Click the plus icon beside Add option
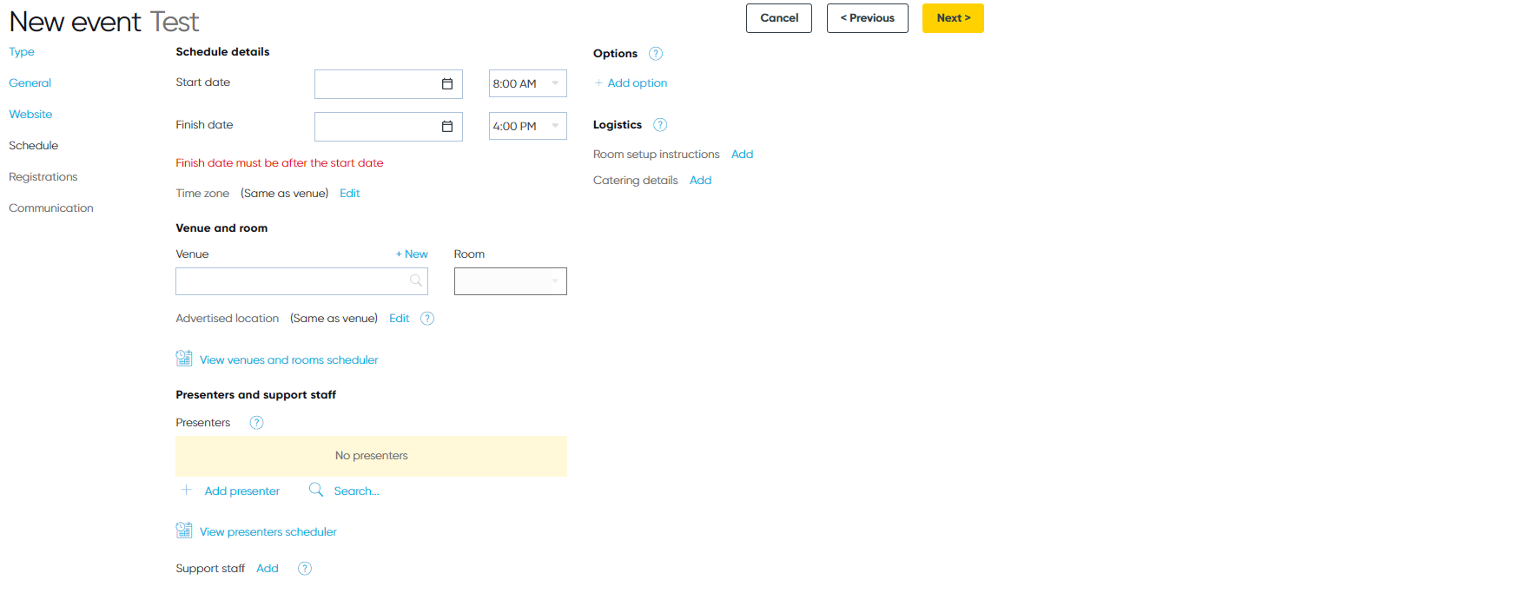Viewport: 1540px width, 613px height. [598, 83]
